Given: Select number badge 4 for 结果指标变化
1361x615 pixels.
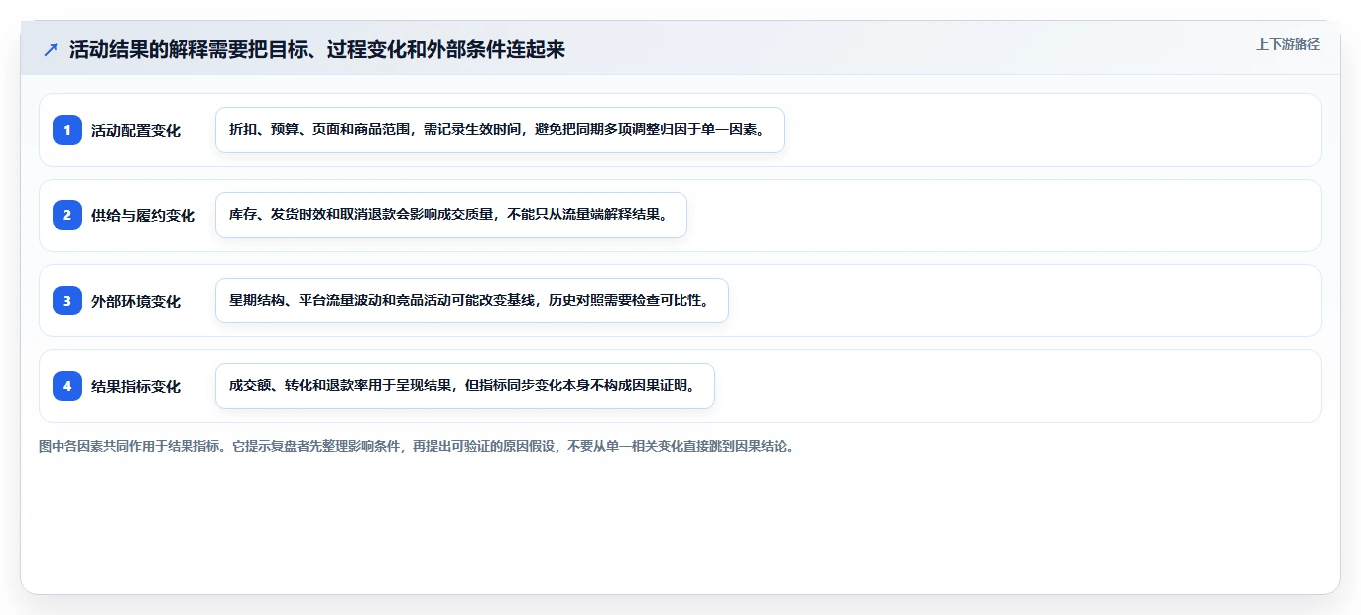Looking at the screenshot, I should [x=67, y=386].
